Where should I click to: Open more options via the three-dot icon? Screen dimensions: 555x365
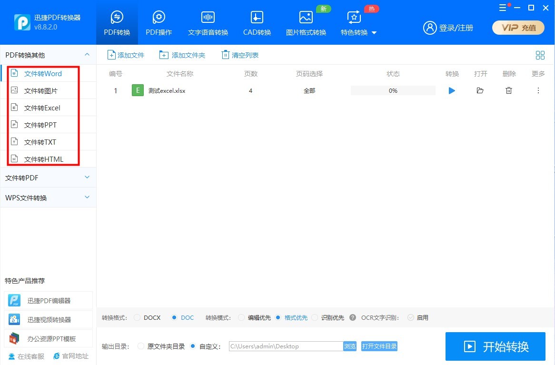click(538, 90)
